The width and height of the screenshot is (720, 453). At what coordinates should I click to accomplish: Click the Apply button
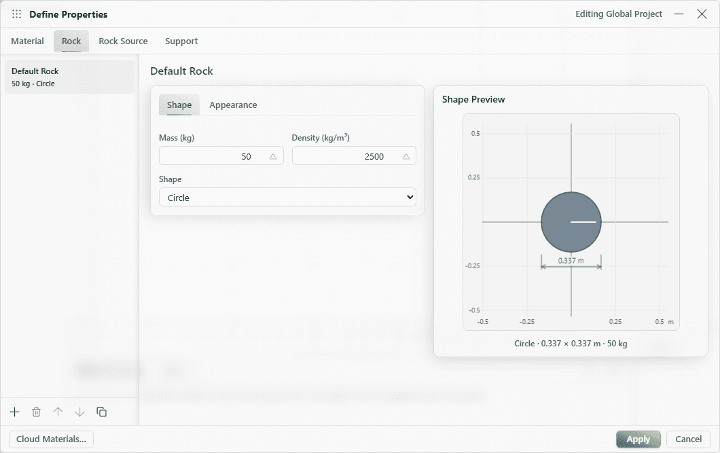pos(638,439)
